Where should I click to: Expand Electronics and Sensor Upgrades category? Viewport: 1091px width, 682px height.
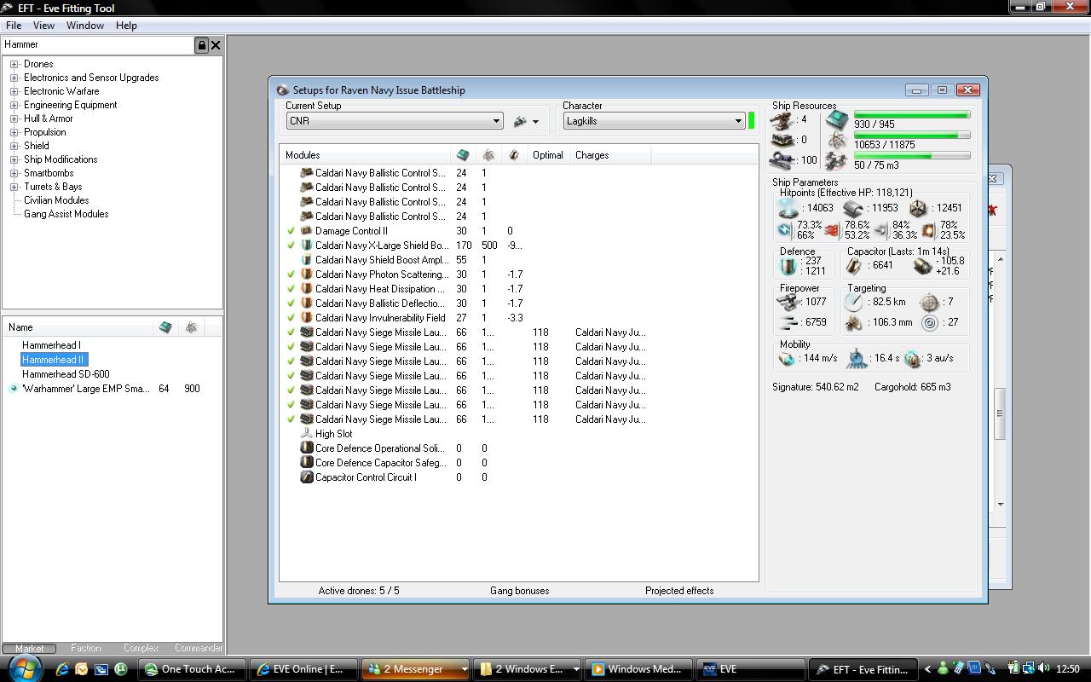pyautogui.click(x=14, y=78)
